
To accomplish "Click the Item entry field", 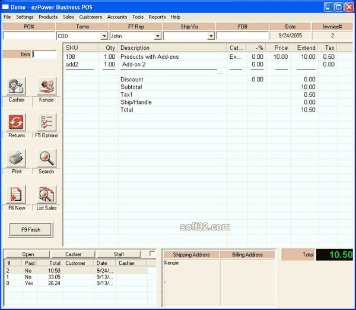I will [x=44, y=54].
